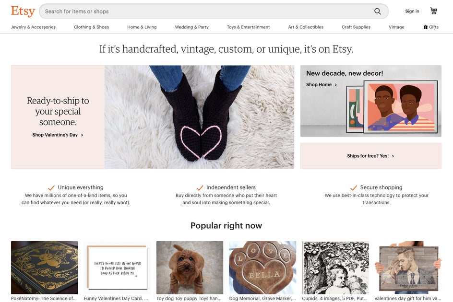Expand the Toys & Entertainment category
Viewport: 453px width, 302px height.
[248, 27]
